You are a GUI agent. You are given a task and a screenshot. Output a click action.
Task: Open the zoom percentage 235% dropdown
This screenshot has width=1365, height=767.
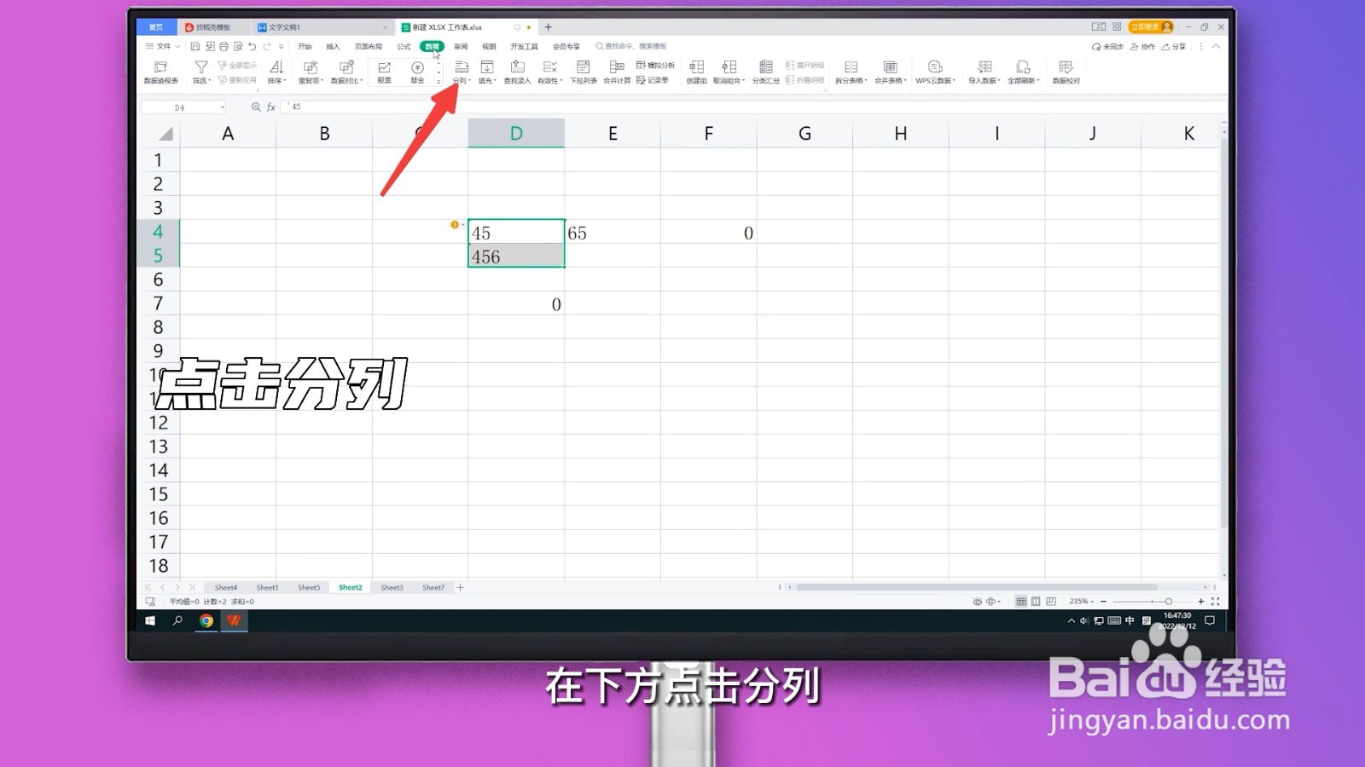(1081, 602)
